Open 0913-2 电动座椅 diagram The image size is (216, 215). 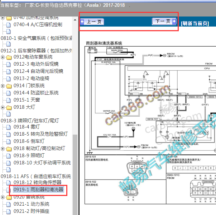point(32,78)
